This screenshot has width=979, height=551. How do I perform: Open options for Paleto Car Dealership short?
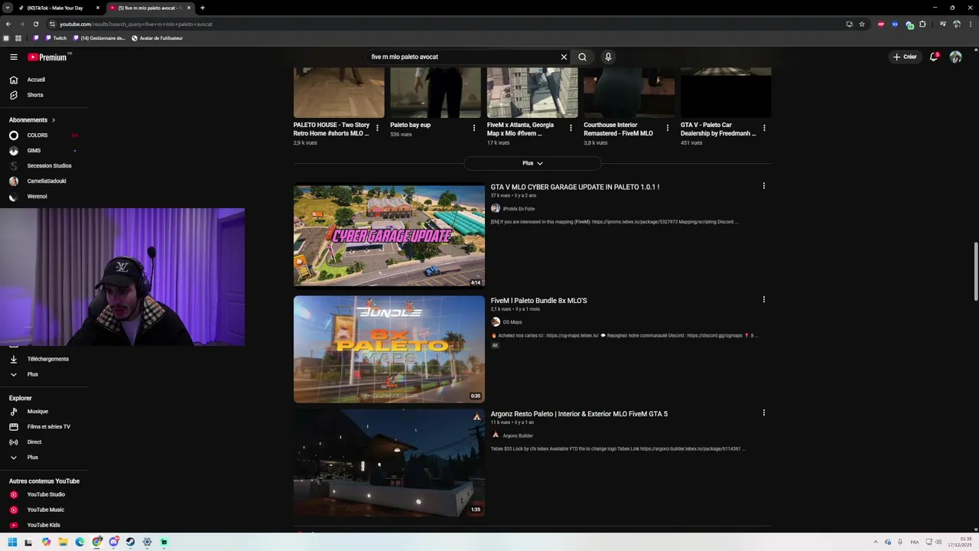click(x=764, y=128)
